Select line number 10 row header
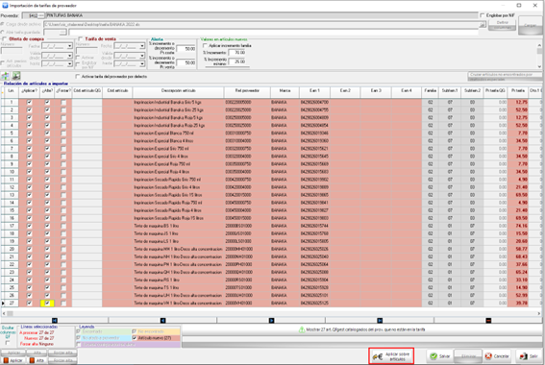Image resolution: width=545 pixels, height=365 pixels. pos(12,172)
